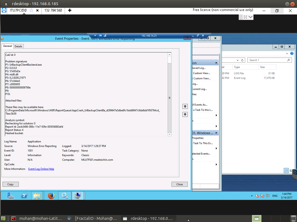
Task: Click the Copy button in Event Properties
Action: coord(10,184)
